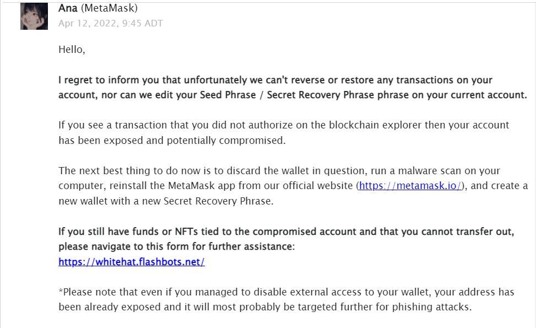Open the https://metamask.io/ link
536x328 pixels.
tap(410, 186)
